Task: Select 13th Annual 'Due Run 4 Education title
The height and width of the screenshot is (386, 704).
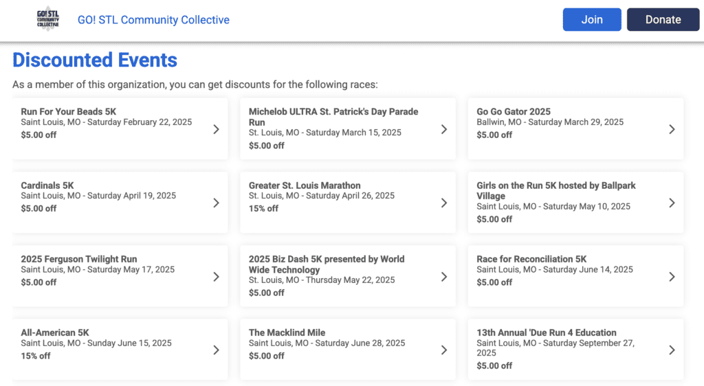Action: click(547, 332)
